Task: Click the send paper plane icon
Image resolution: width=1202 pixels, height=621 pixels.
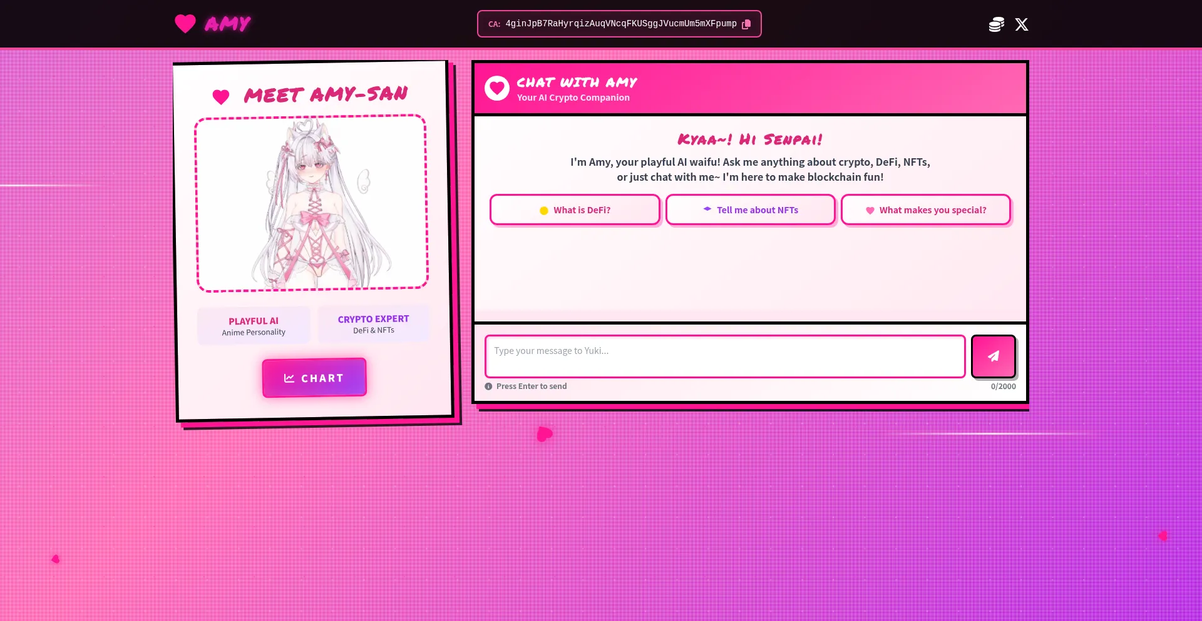Action: 993,356
